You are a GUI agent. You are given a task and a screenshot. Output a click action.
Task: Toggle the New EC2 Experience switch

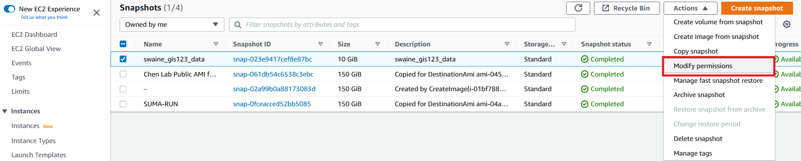(9, 9)
